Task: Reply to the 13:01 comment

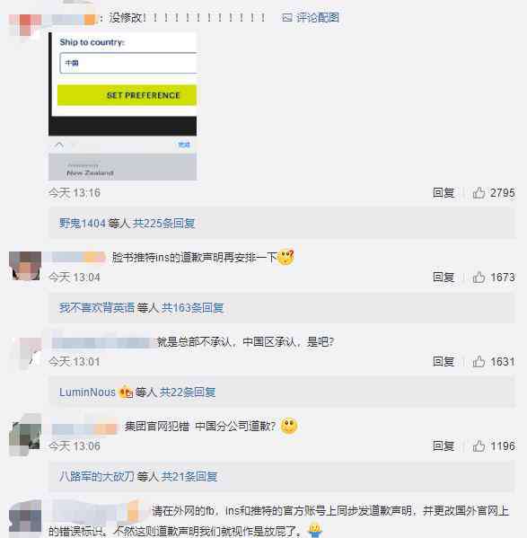Action: coord(444,362)
